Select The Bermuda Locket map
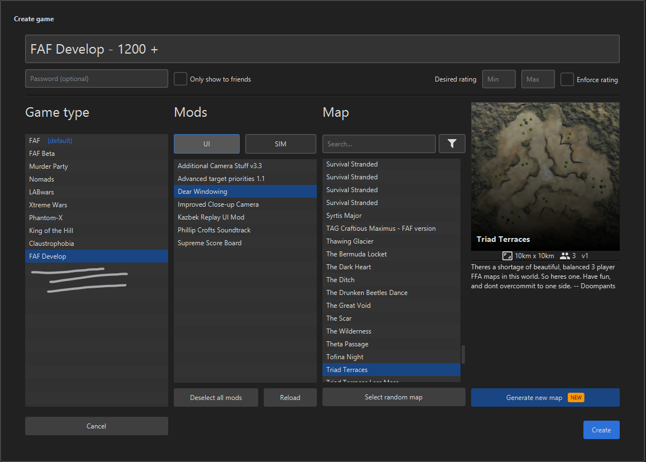Image resolution: width=646 pixels, height=462 pixels. click(x=391, y=254)
